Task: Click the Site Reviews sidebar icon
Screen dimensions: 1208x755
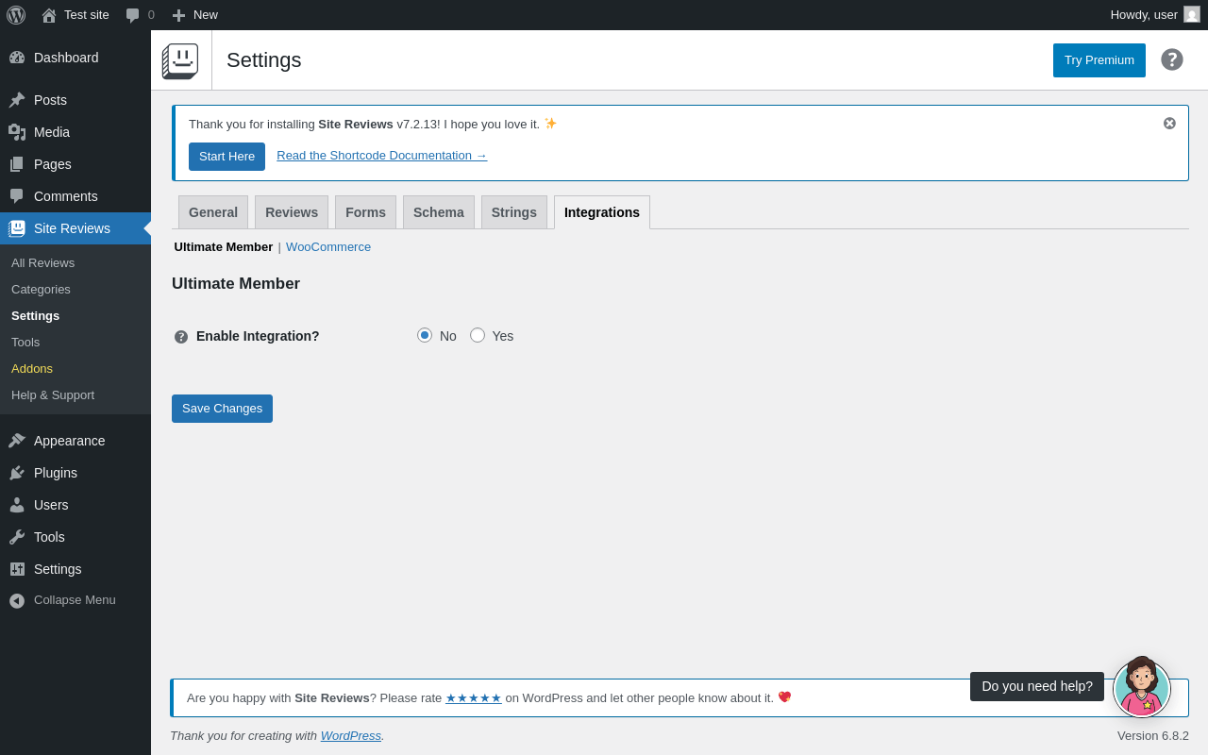Action: pyautogui.click(x=17, y=228)
